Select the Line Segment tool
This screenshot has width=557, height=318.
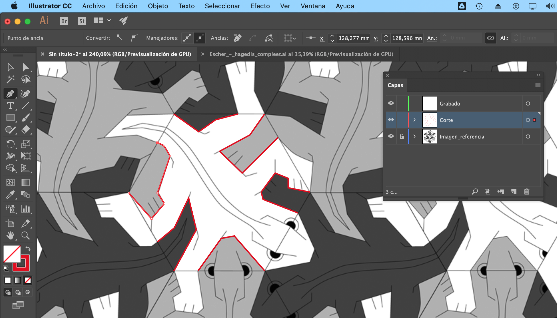(x=25, y=105)
